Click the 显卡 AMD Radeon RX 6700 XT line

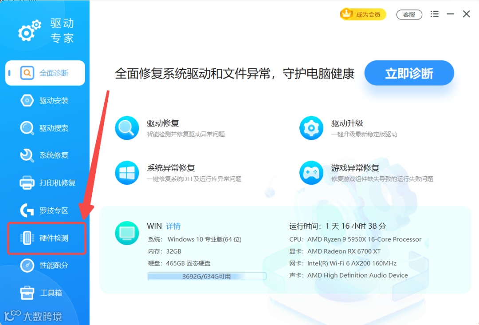point(335,251)
